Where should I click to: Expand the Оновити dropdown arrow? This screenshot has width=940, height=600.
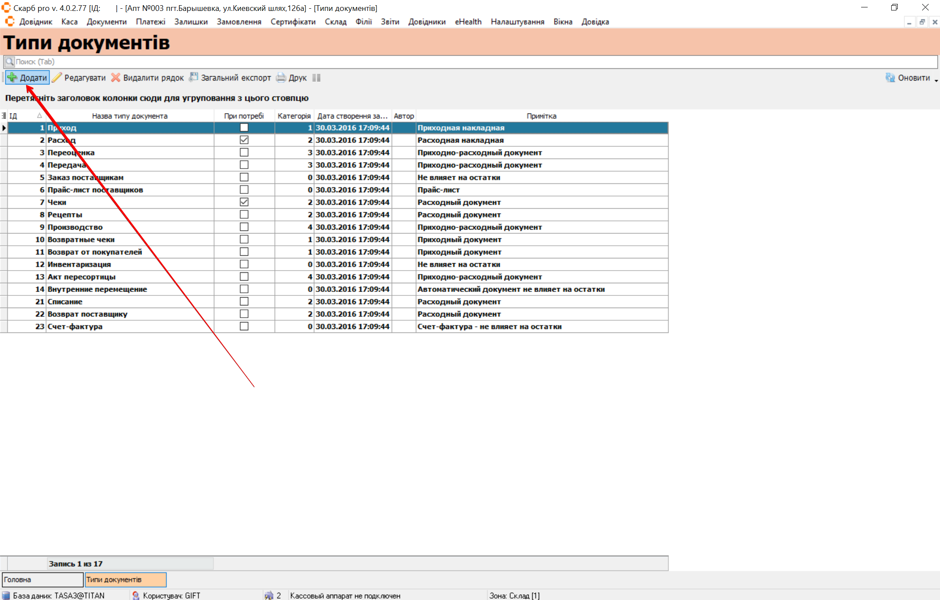[936, 81]
